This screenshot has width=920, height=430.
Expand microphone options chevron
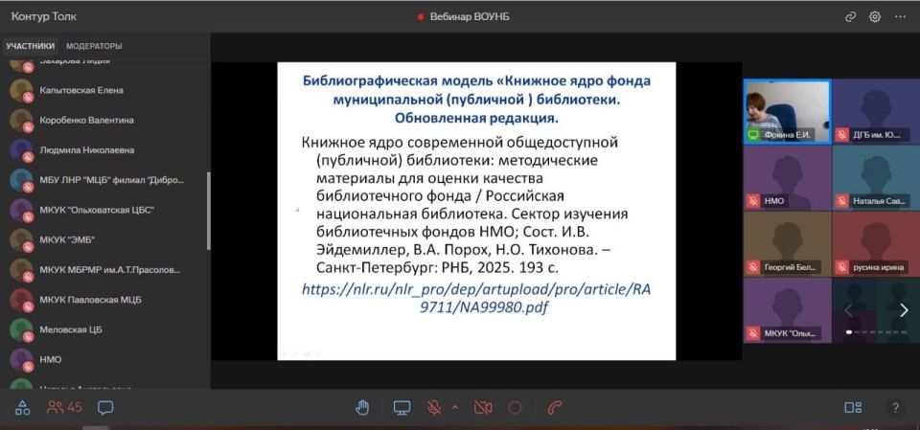[x=454, y=406]
